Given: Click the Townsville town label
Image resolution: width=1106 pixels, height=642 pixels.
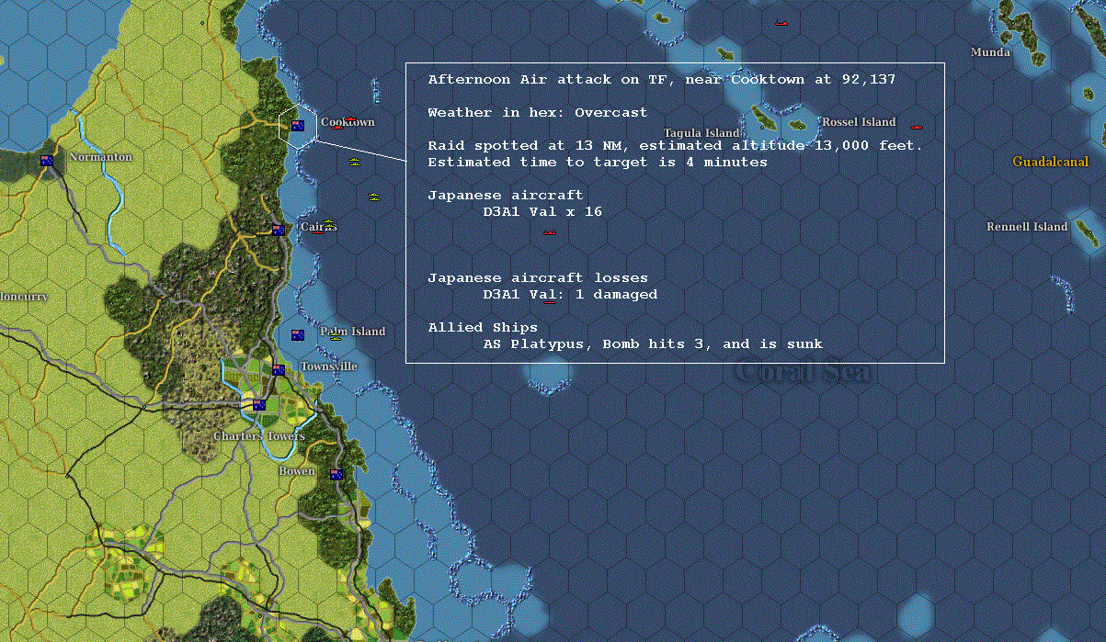Looking at the screenshot, I should click(329, 366).
